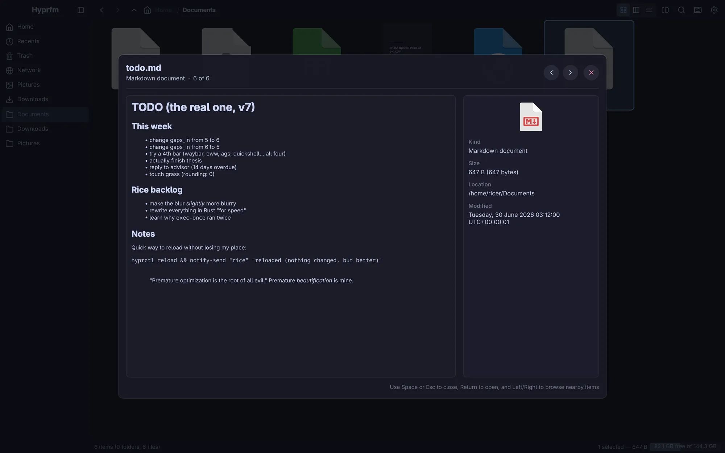Click the /home/ricer/Documents location value
The image size is (725, 453).
(x=501, y=194)
